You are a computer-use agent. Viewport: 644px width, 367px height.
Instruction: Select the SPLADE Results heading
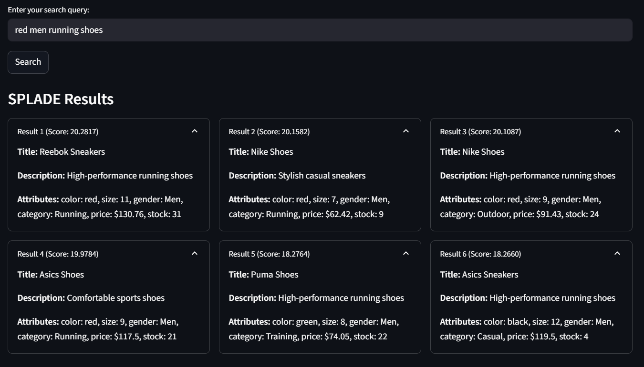tap(61, 99)
